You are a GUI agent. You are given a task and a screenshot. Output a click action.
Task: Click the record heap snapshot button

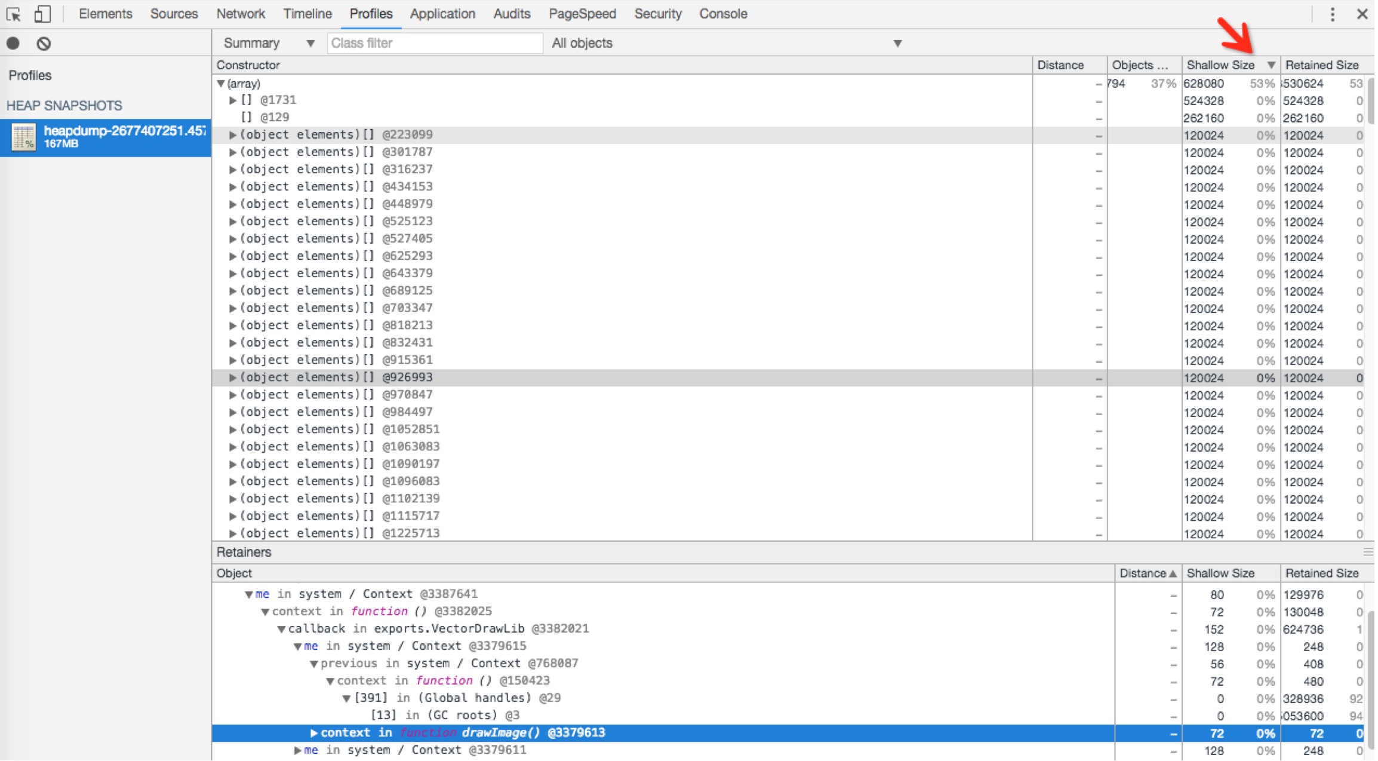click(13, 43)
